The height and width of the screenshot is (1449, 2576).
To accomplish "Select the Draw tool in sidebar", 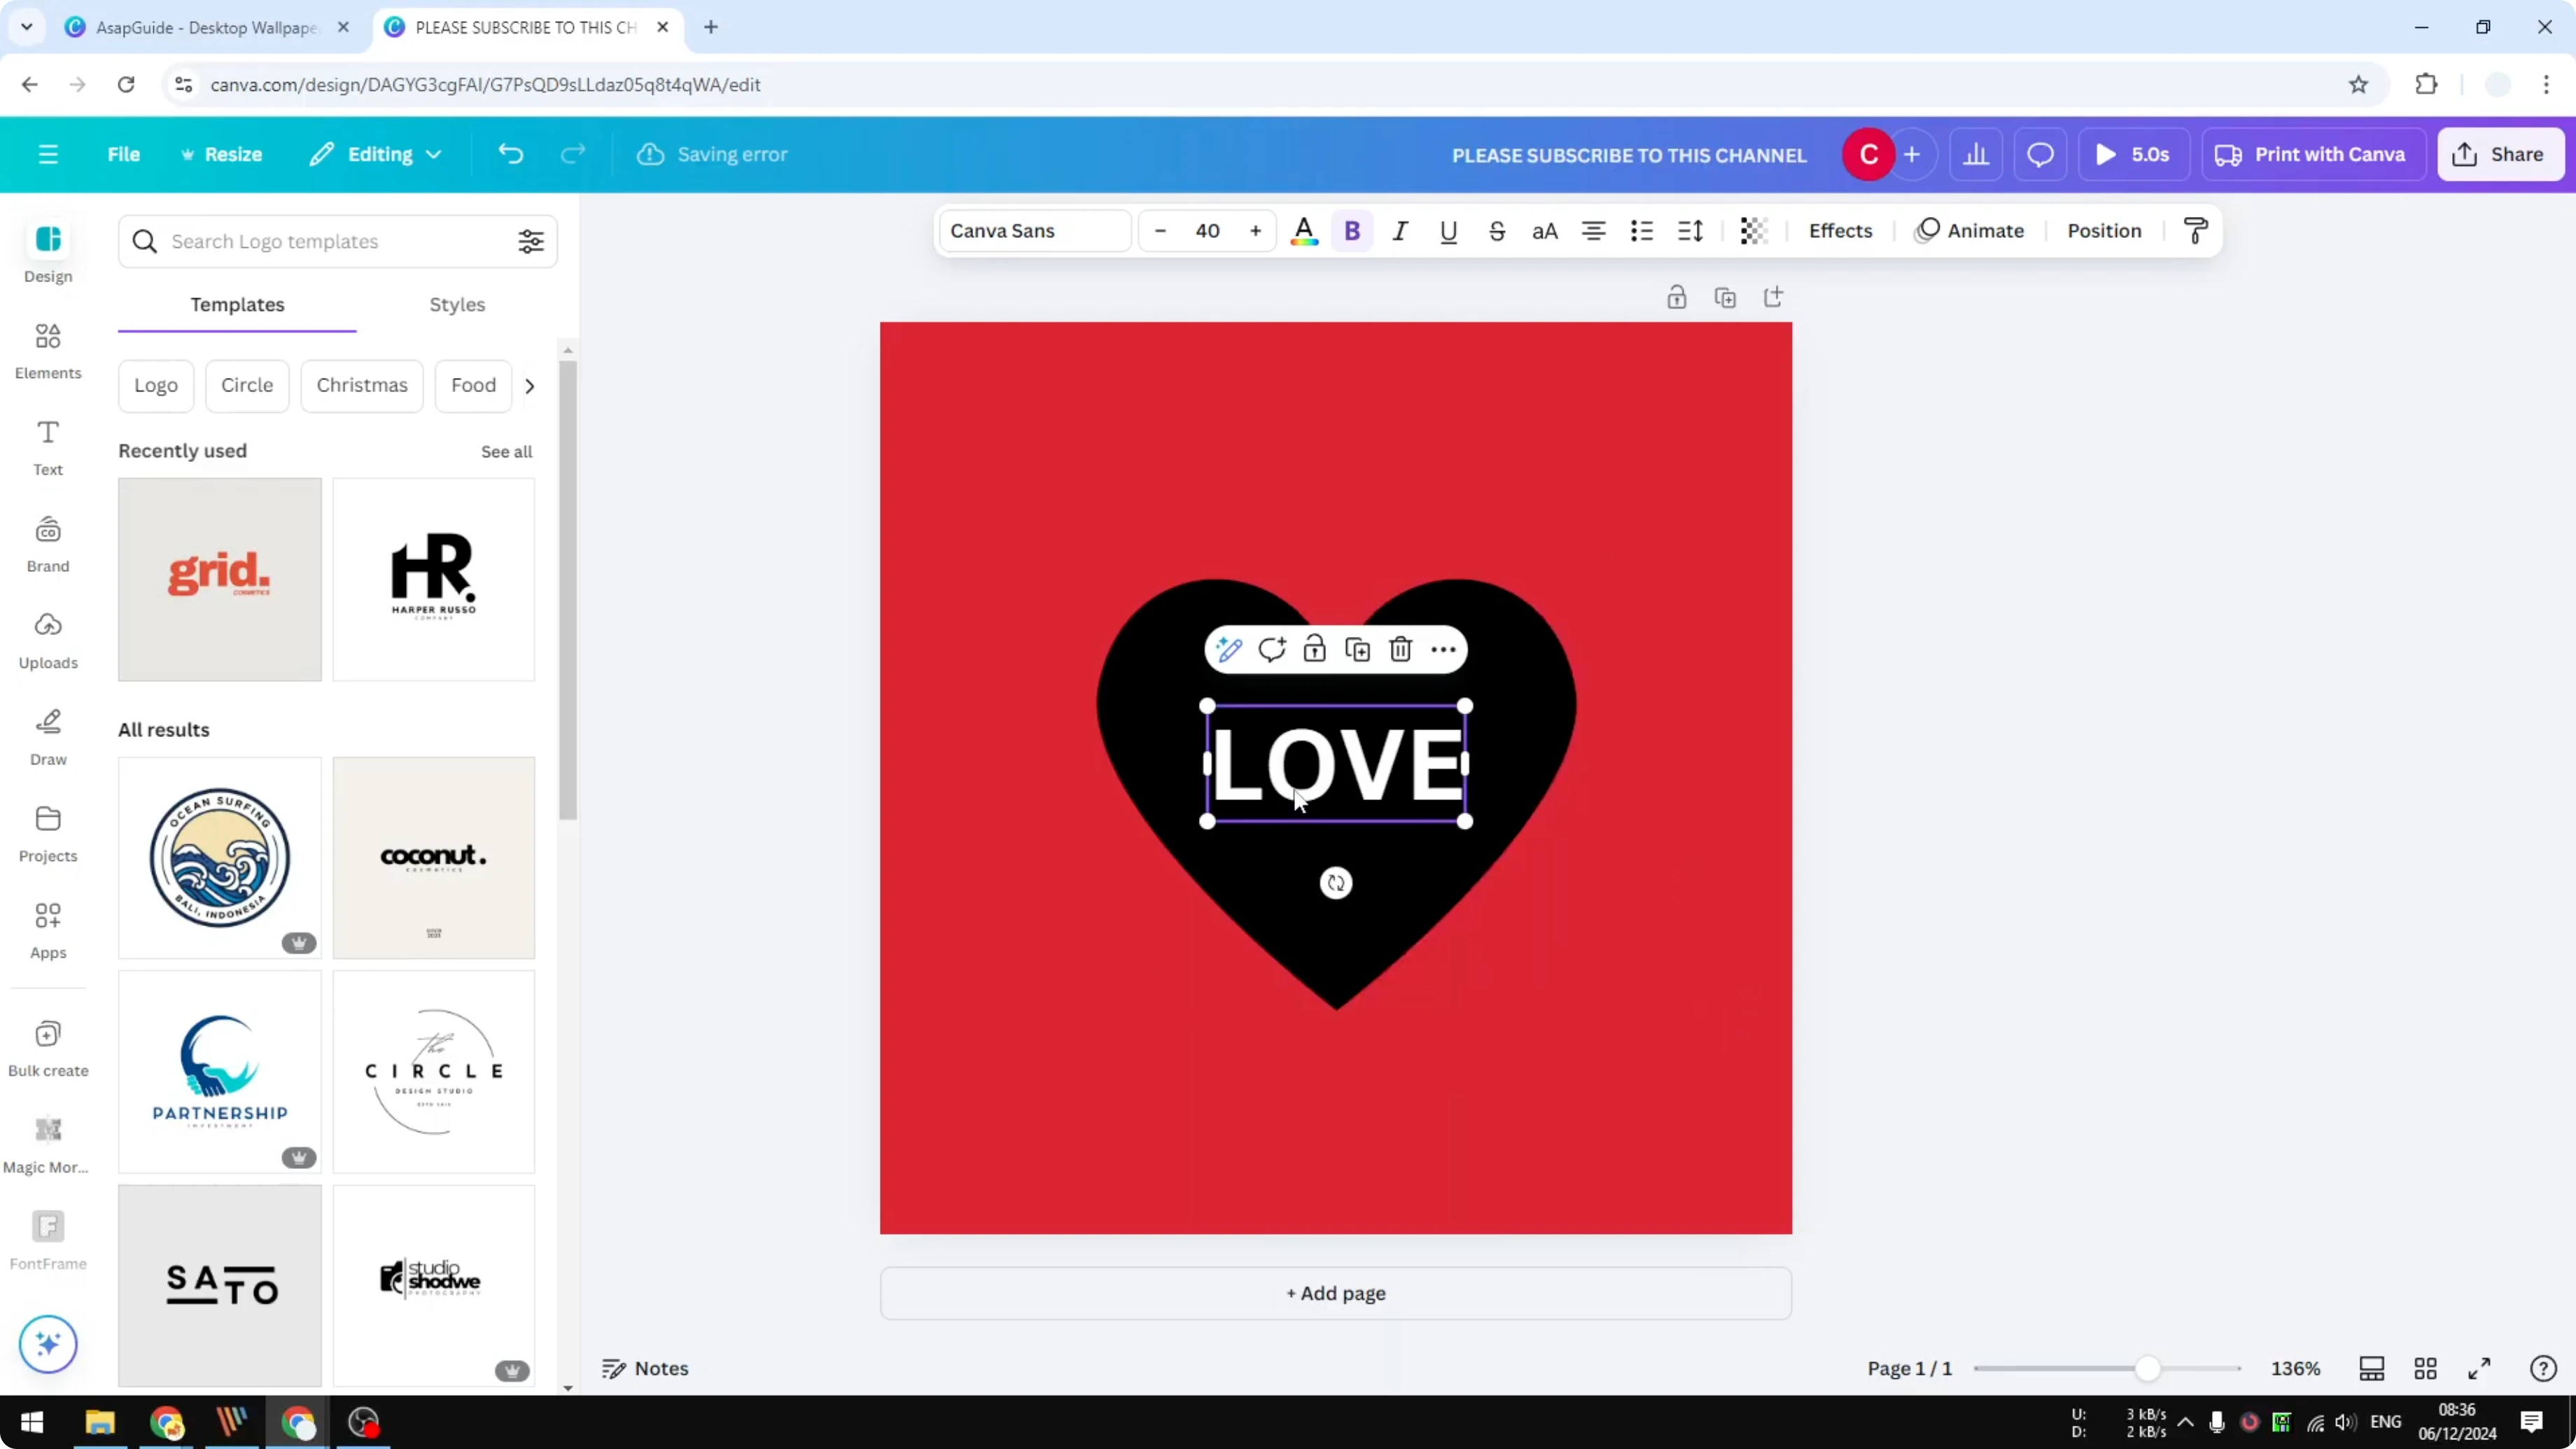I will coord(47,737).
